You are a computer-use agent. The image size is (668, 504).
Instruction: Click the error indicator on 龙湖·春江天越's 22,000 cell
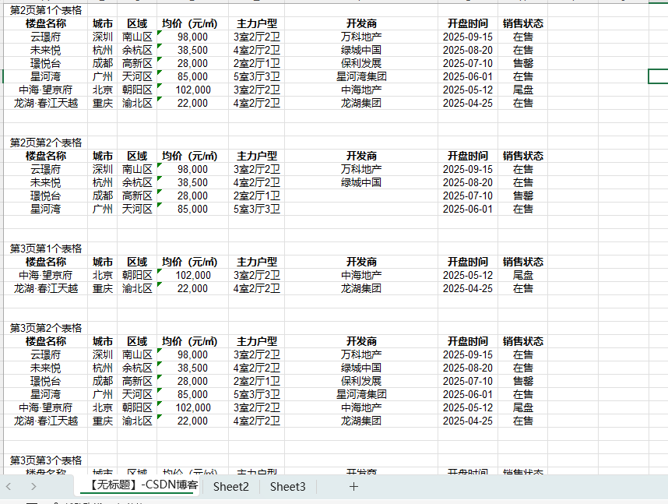(x=160, y=99)
